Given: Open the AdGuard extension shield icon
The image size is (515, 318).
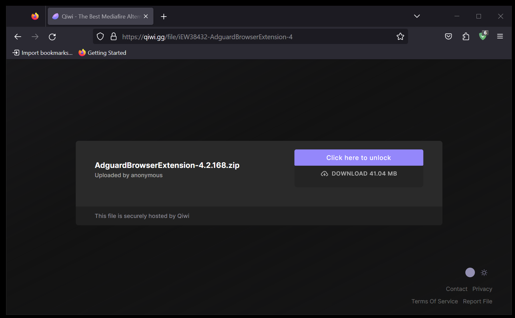Looking at the screenshot, I should pyautogui.click(x=483, y=36).
